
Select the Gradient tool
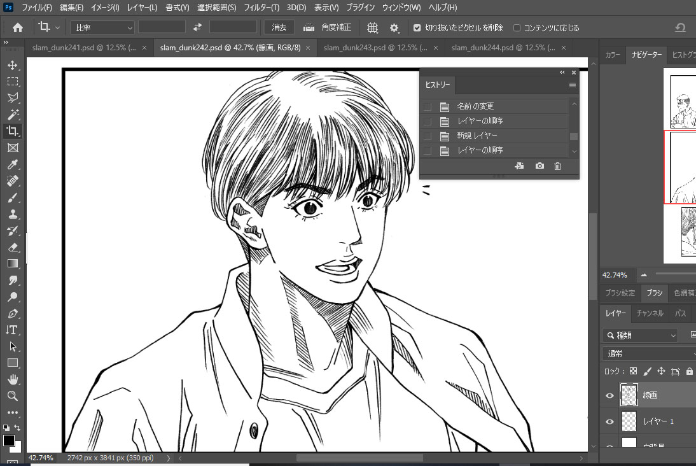point(13,264)
